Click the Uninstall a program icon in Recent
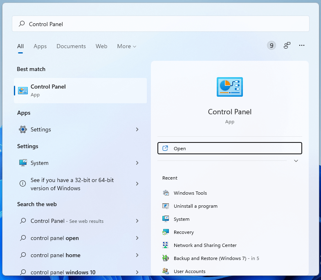Viewport: 321px width, 280px height. [166, 206]
